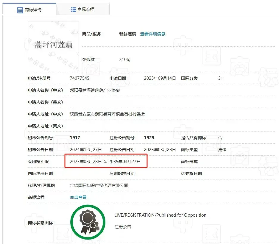This screenshot has width=279, height=244.
Task: Click the similar group code 3106
Action: click(x=124, y=60)
